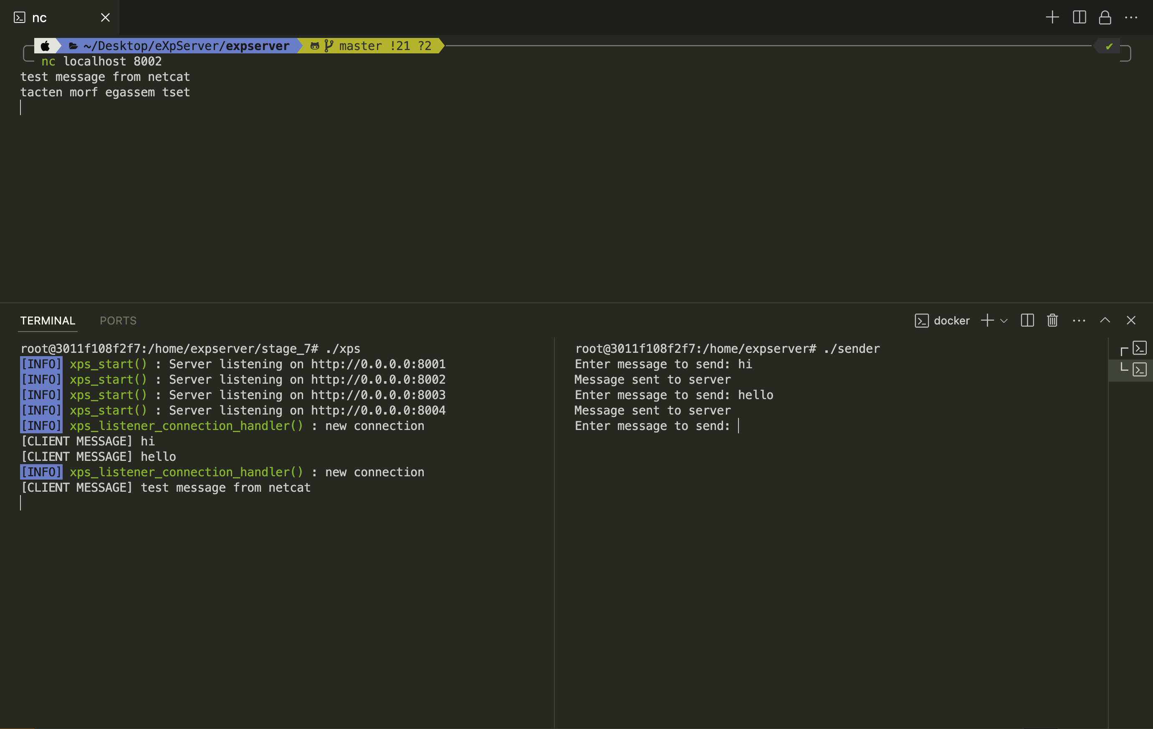Click the http://0.0.0.0:8001 server link
The height and width of the screenshot is (729, 1153).
[x=378, y=364]
